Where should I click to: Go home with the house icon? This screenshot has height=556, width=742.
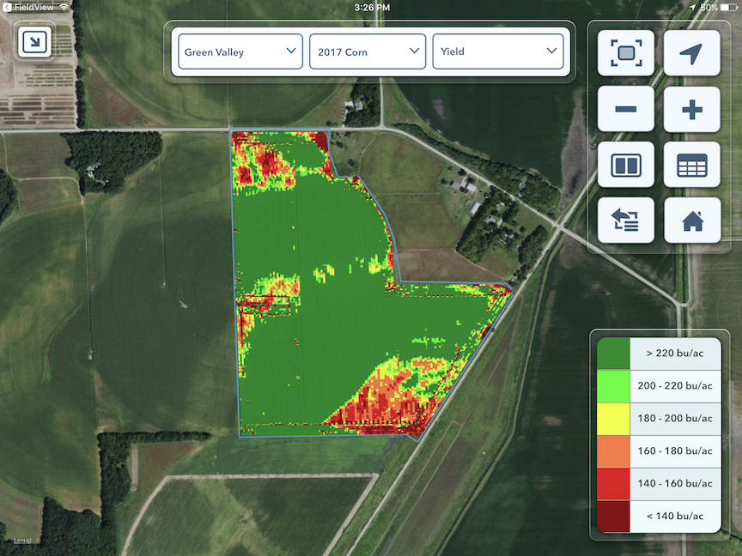click(692, 221)
